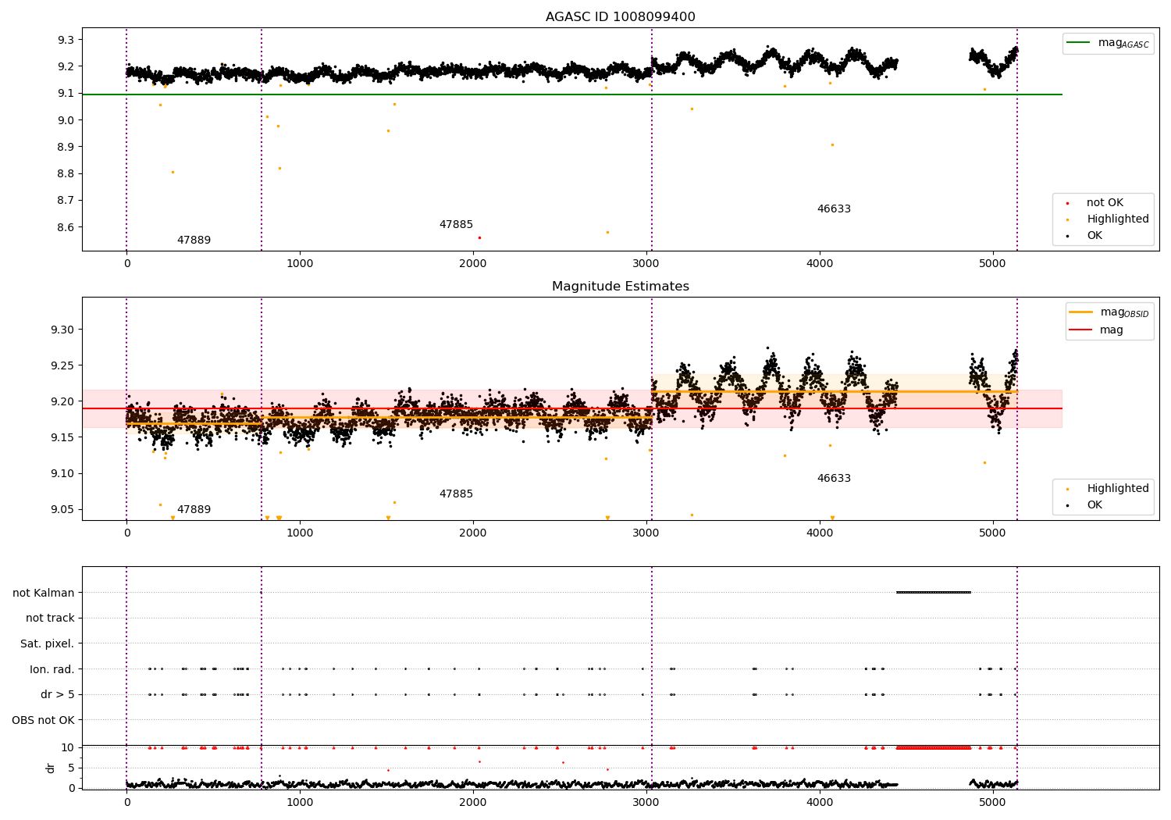
Task: Click the mag OBSID legend entry
Action: [x=1109, y=312]
